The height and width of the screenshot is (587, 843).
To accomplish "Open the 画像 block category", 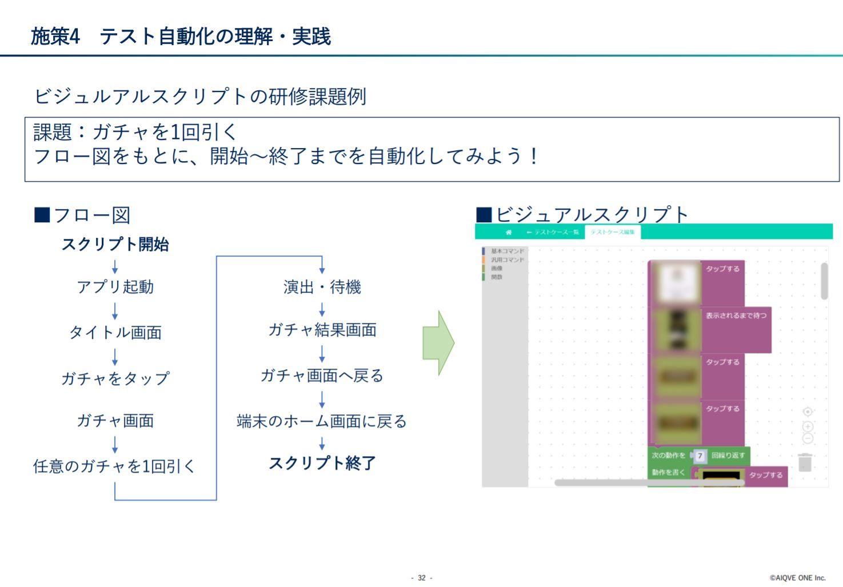I will coord(497,268).
